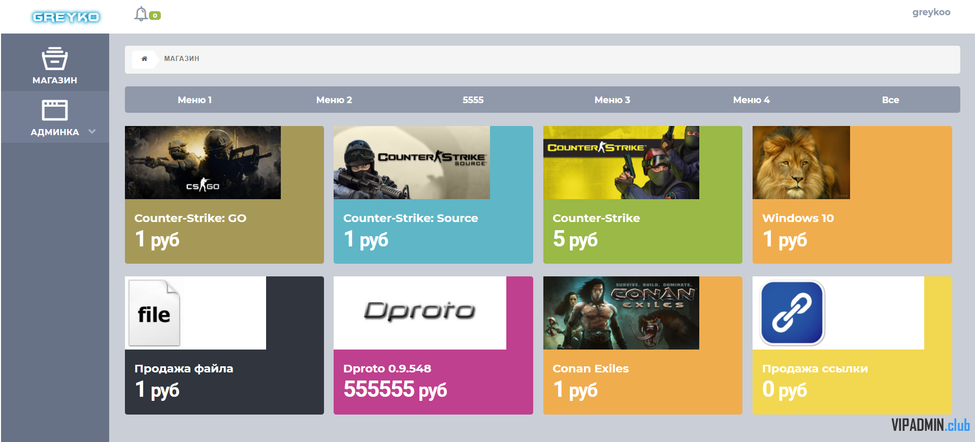This screenshot has width=975, height=442.
Task: Click the 5 руб Counter-Strike price
Action: coord(575,239)
